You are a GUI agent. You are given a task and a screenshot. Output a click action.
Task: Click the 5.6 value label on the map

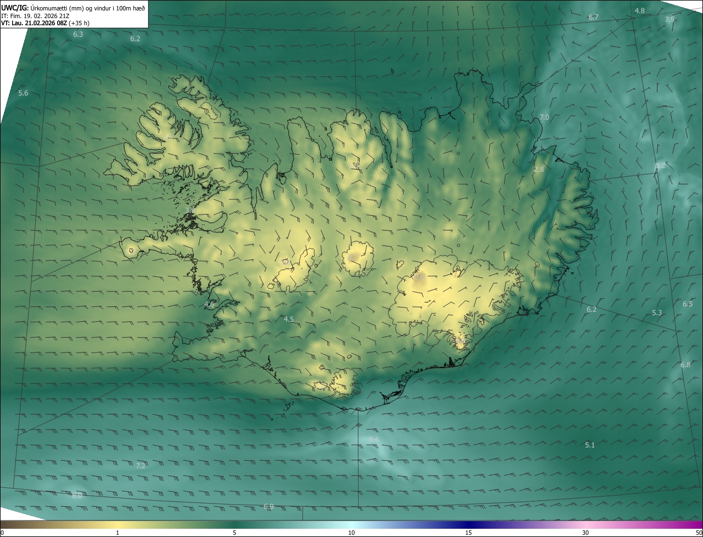click(x=23, y=93)
